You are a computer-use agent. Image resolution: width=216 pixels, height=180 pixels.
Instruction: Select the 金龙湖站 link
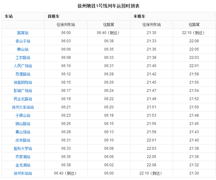tap(23, 165)
